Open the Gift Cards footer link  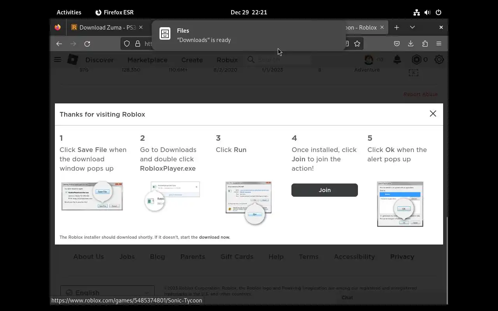tap(237, 257)
